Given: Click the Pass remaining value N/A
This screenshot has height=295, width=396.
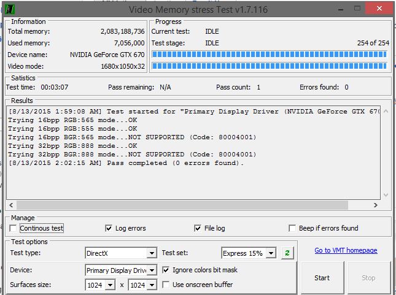Looking at the screenshot, I should pyautogui.click(x=165, y=87).
